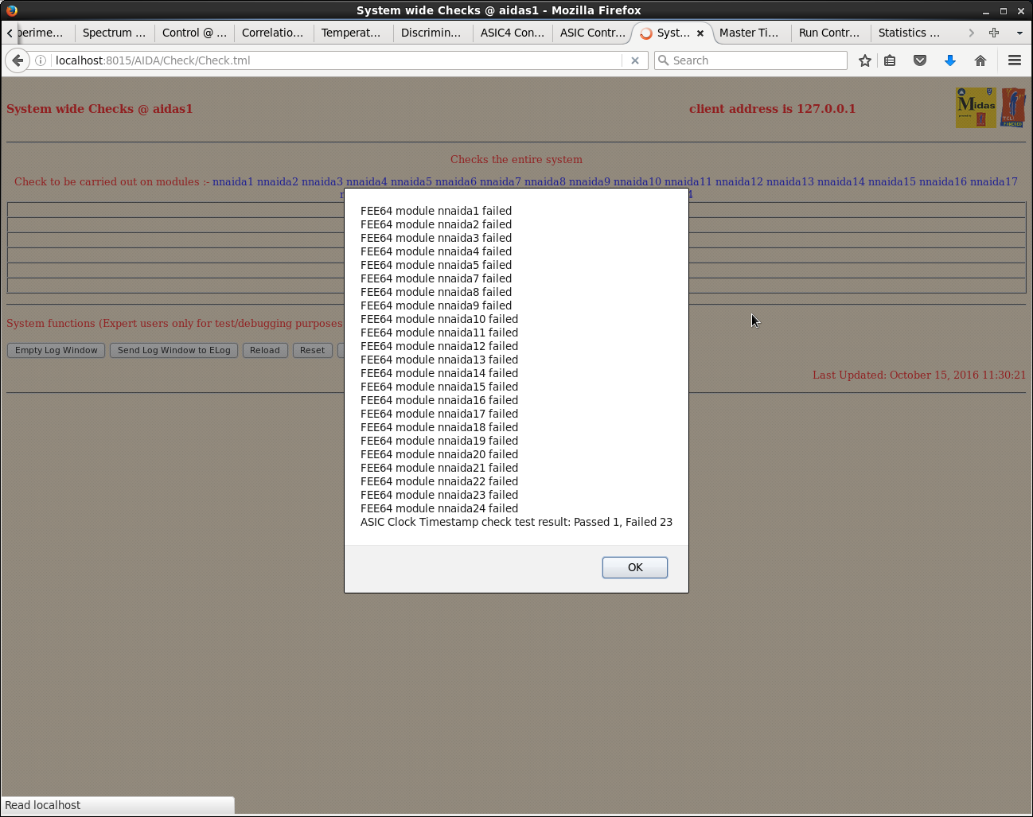The width and height of the screenshot is (1033, 817).
Task: Click 'Checks the entire system' caption
Action: point(516,159)
